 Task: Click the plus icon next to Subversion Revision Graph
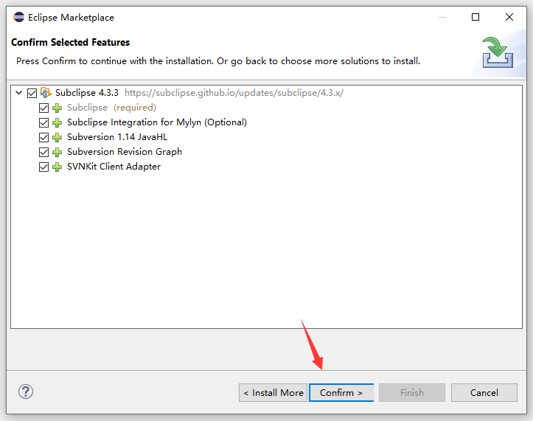(x=58, y=152)
